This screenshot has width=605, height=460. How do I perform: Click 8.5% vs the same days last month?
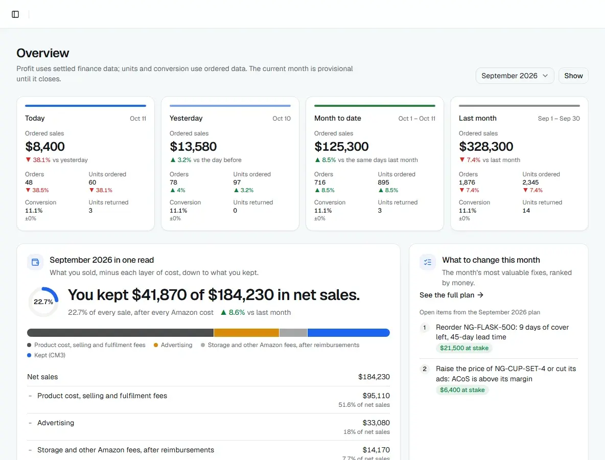coord(366,160)
